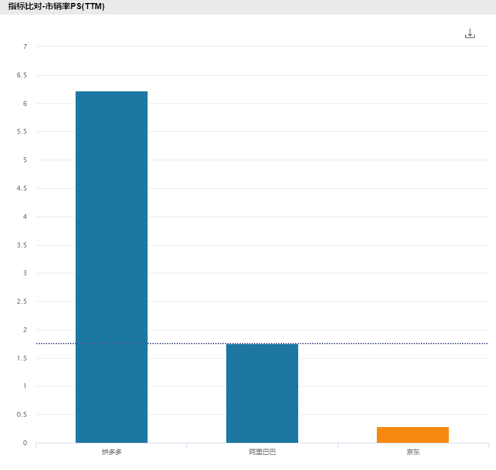The width and height of the screenshot is (496, 470).
Task: Click the y-axis value 2.5
Action: pyautogui.click(x=22, y=301)
